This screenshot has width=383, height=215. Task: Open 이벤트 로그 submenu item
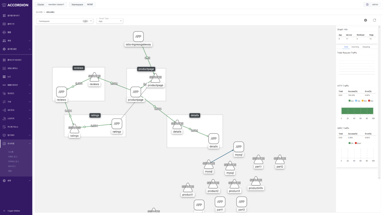(13, 157)
